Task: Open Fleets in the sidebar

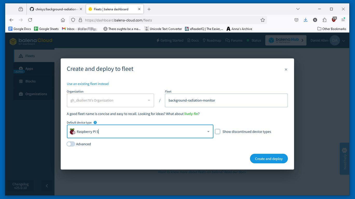Action: point(34,56)
